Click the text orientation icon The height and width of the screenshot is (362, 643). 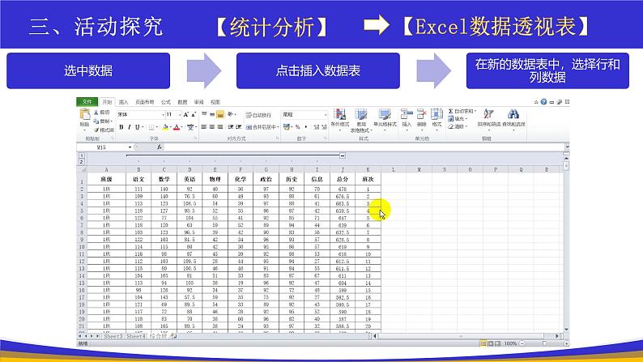coord(231,114)
